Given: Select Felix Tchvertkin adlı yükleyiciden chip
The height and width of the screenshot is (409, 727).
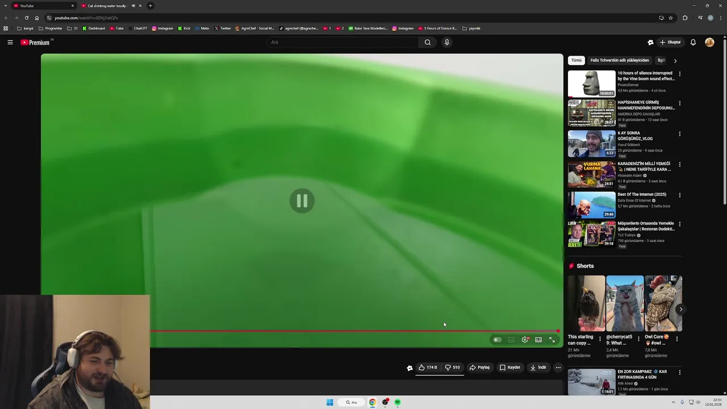Looking at the screenshot, I should click(x=619, y=60).
